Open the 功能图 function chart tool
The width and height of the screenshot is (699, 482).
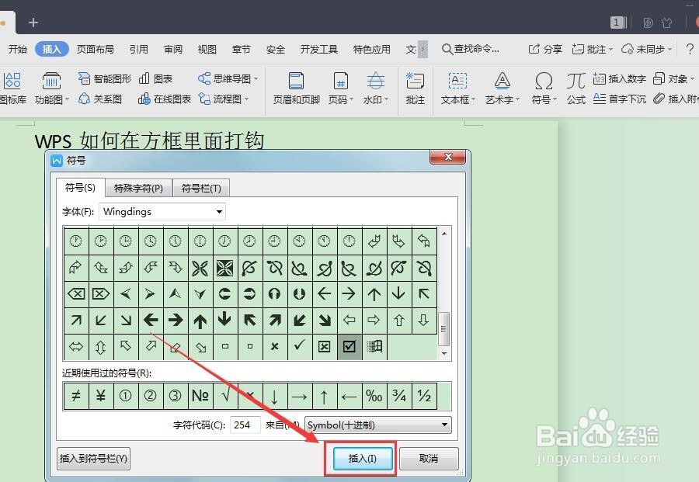(x=50, y=88)
